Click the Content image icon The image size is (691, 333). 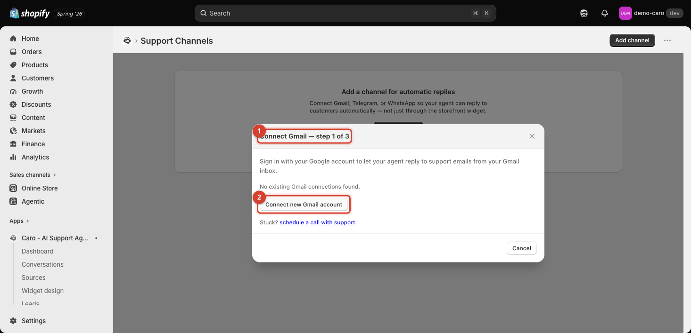[13, 118]
